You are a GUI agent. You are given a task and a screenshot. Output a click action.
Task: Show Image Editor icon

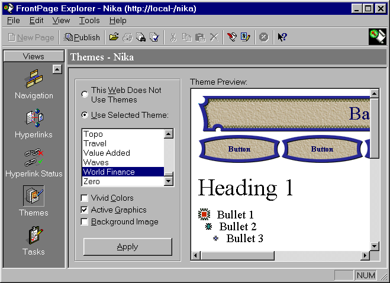click(x=245, y=37)
